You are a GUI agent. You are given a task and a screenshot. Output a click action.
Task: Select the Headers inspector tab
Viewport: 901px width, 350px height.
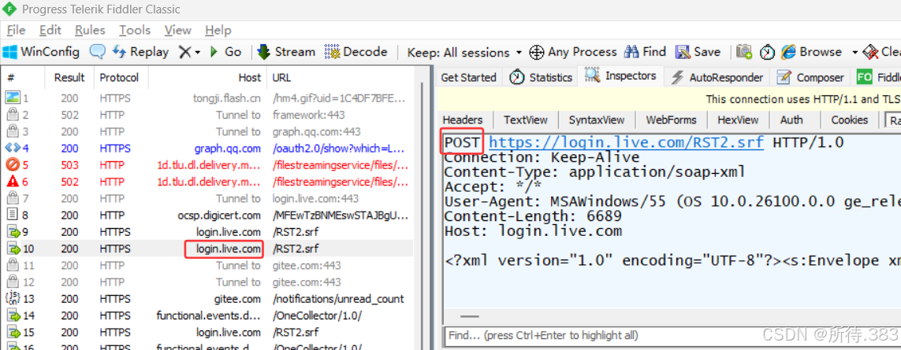[462, 120]
